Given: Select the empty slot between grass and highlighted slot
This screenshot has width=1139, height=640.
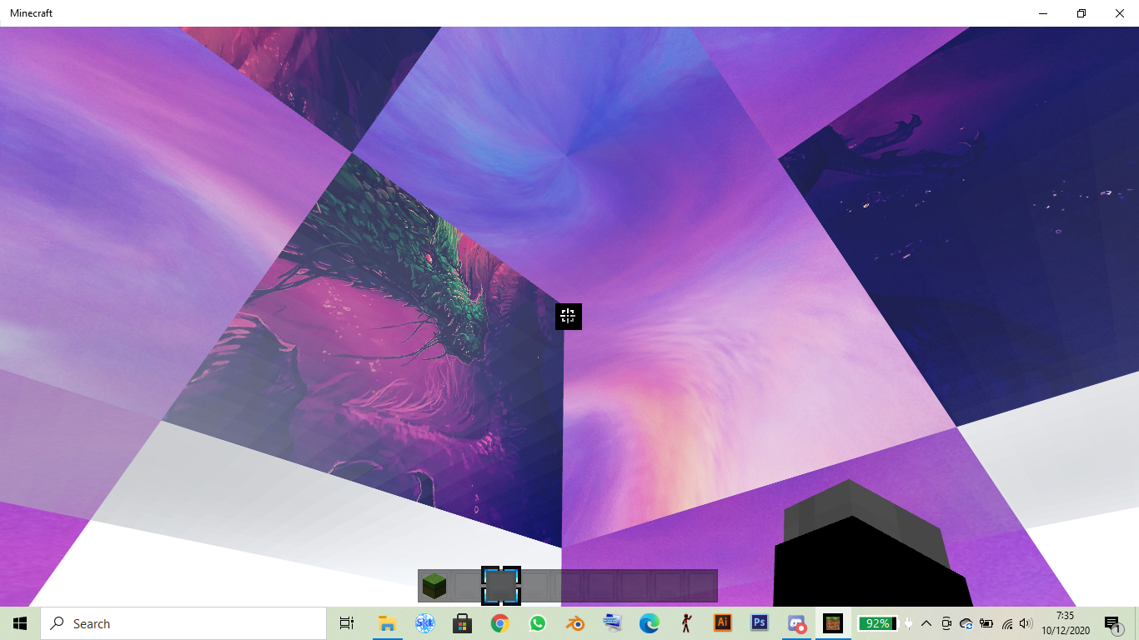Looking at the screenshot, I should (467, 586).
